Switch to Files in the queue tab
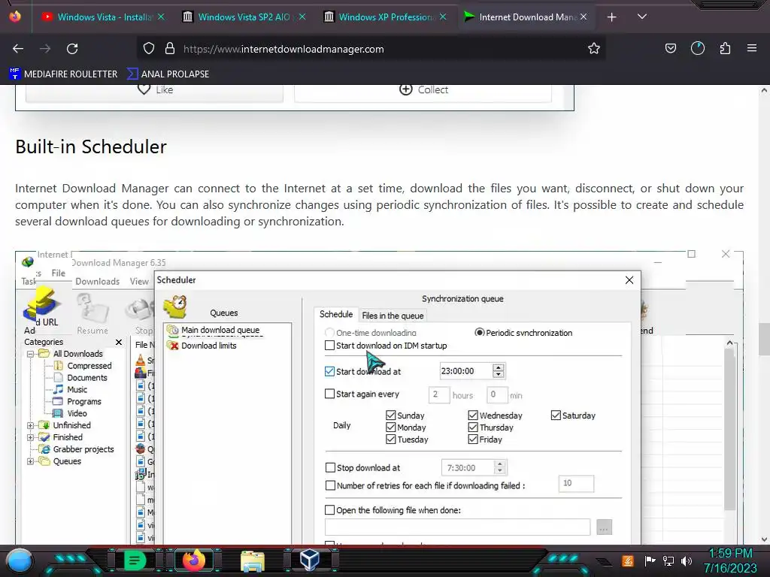 coord(393,316)
